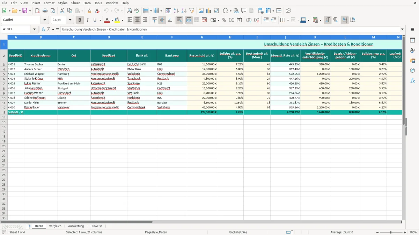Click the Cut scissors icon
Screen dimensions: 419x235
click(62, 11)
